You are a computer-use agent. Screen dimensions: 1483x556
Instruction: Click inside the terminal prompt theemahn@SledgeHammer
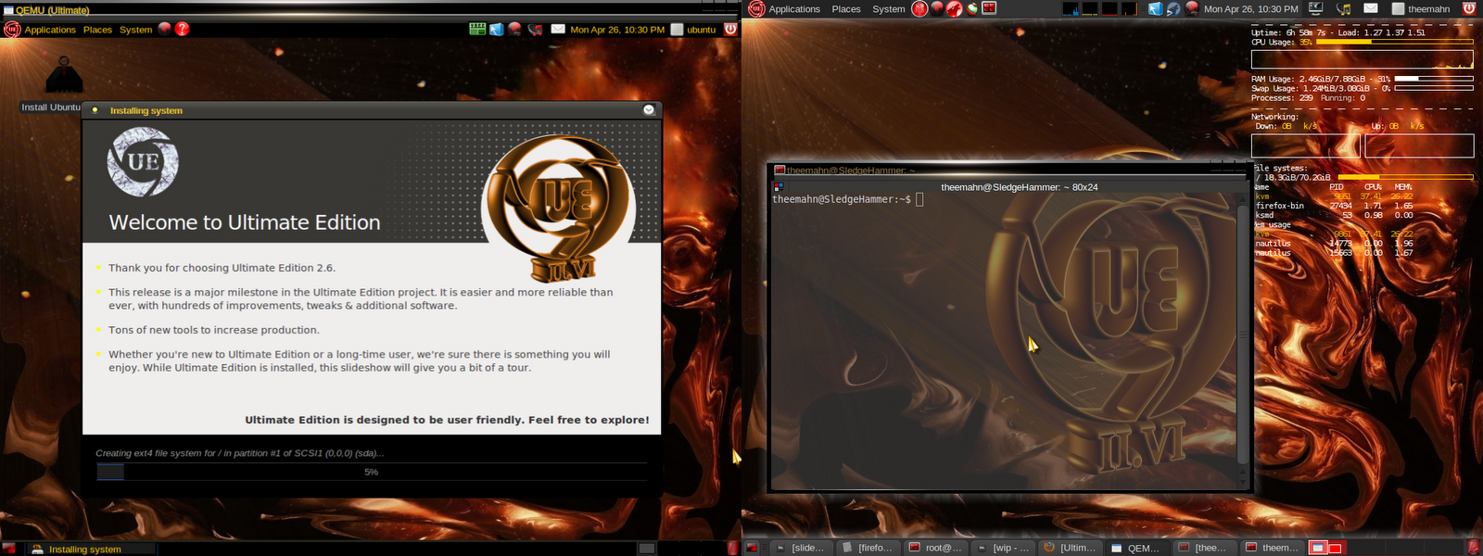click(842, 199)
